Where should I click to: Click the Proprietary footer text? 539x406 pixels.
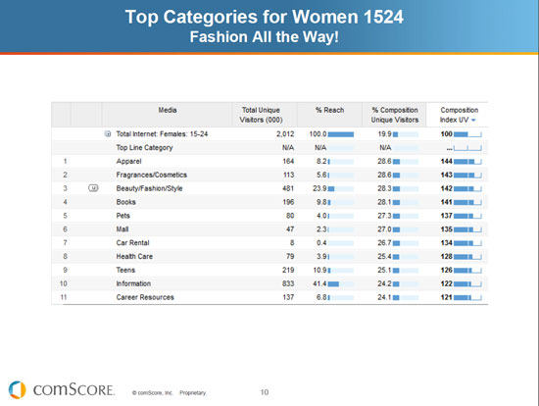point(193,393)
